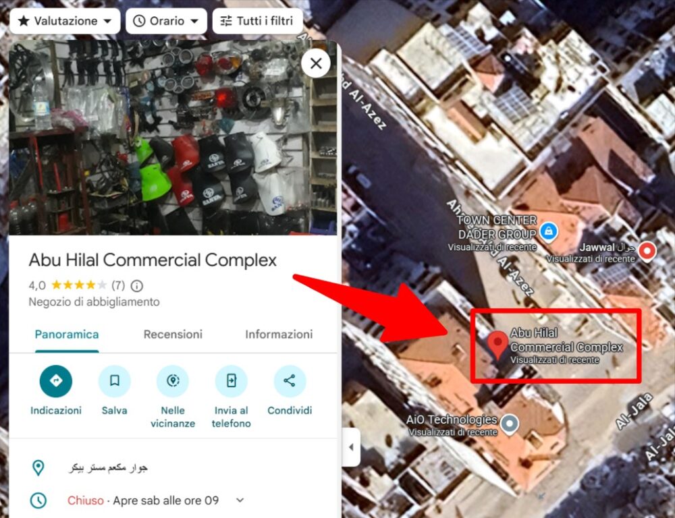The height and width of the screenshot is (518, 675).
Task: Switch to the Recensioni tab
Action: point(173,335)
